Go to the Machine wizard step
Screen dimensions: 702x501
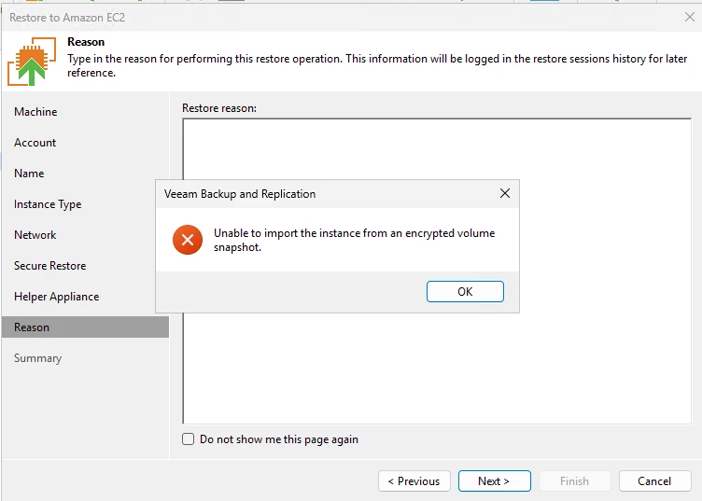pos(35,112)
